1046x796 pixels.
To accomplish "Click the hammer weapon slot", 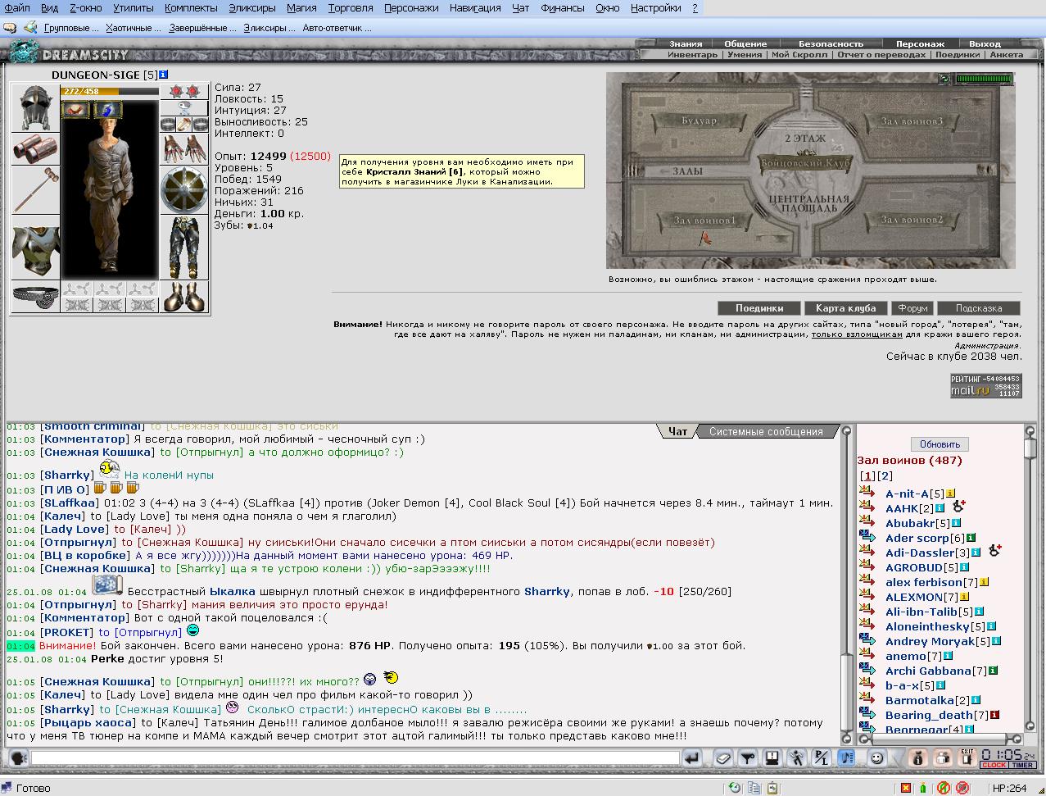I will 35,190.
